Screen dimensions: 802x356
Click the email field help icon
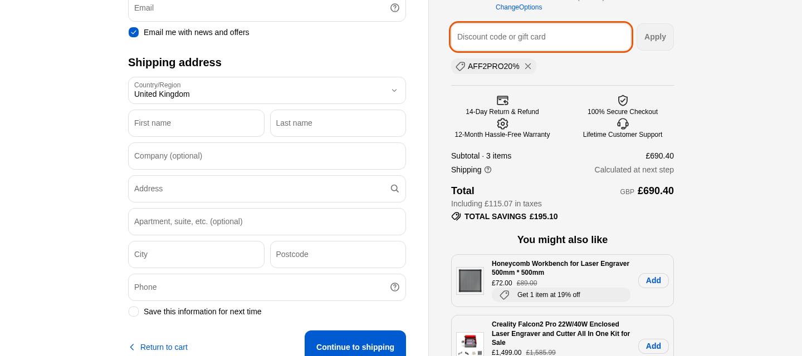point(395,8)
